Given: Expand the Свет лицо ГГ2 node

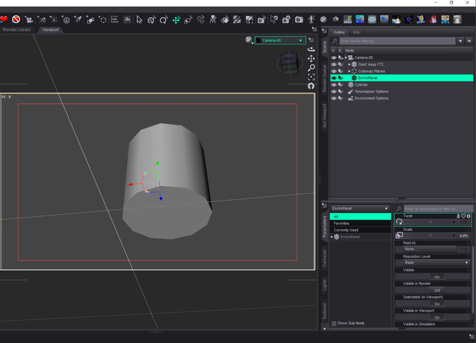Looking at the screenshot, I should click(349, 64).
